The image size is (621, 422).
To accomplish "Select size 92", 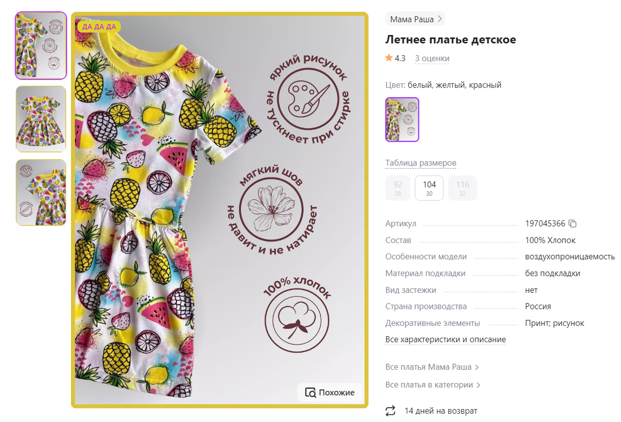I will (x=398, y=188).
